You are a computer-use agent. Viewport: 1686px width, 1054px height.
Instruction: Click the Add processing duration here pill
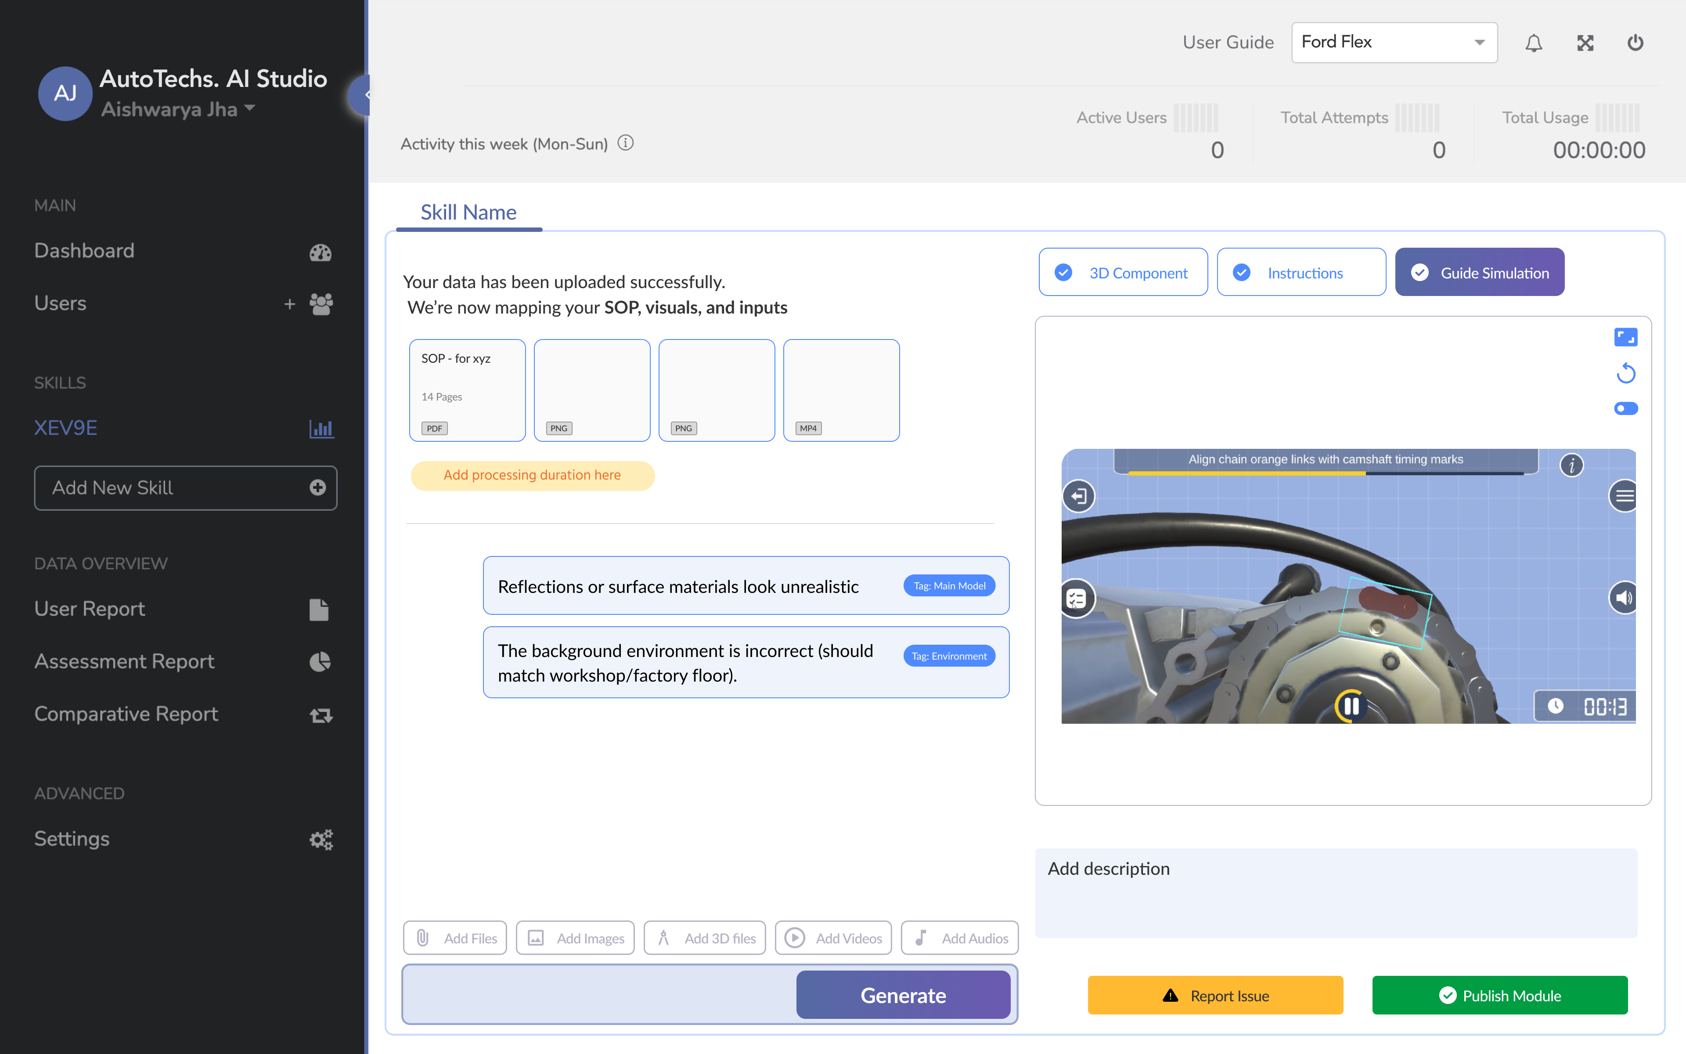point(532,476)
